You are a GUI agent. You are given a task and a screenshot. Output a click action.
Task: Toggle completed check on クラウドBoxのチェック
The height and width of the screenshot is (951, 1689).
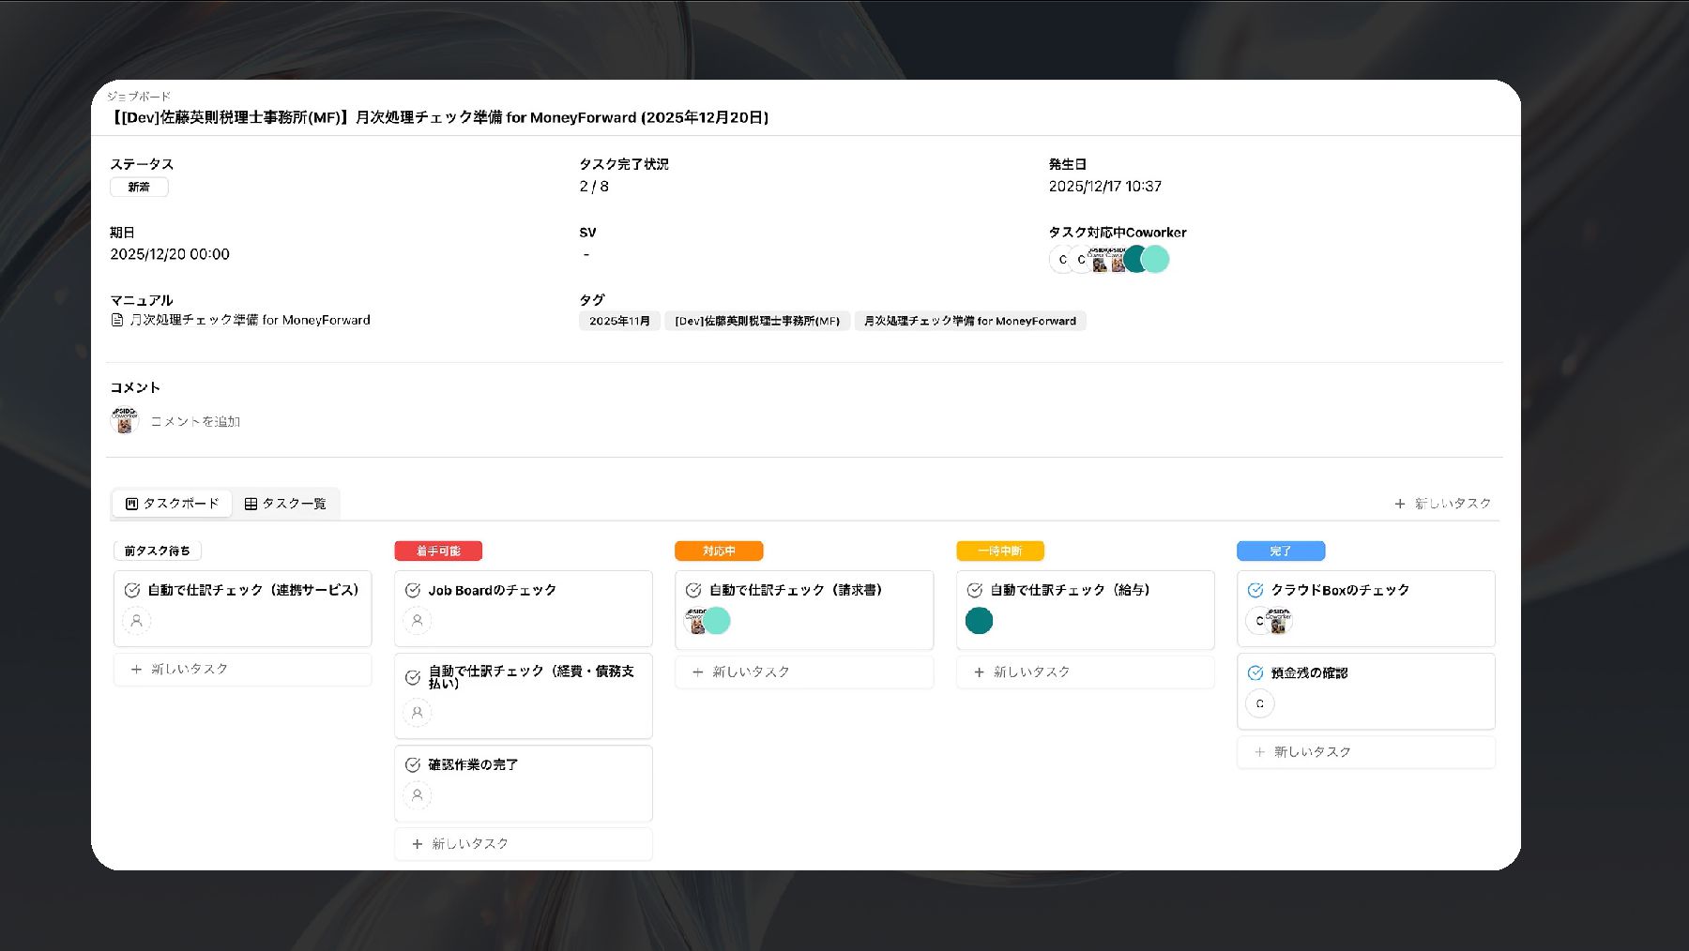coord(1255,590)
